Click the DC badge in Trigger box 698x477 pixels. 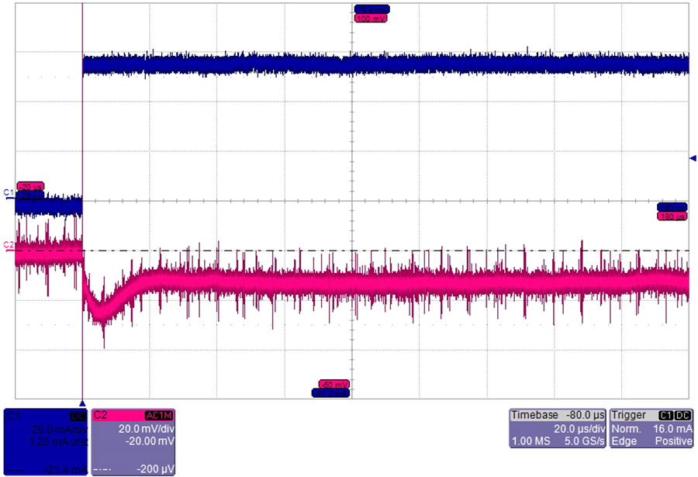point(683,415)
